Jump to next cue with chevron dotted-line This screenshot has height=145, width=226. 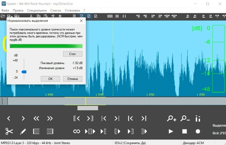pyautogui.click(x=117, y=119)
